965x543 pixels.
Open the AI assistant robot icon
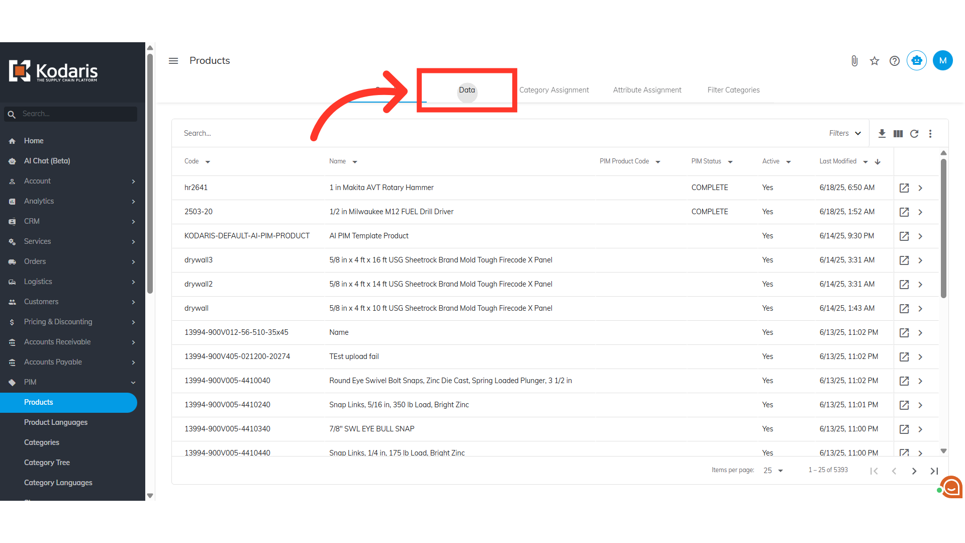tap(917, 61)
